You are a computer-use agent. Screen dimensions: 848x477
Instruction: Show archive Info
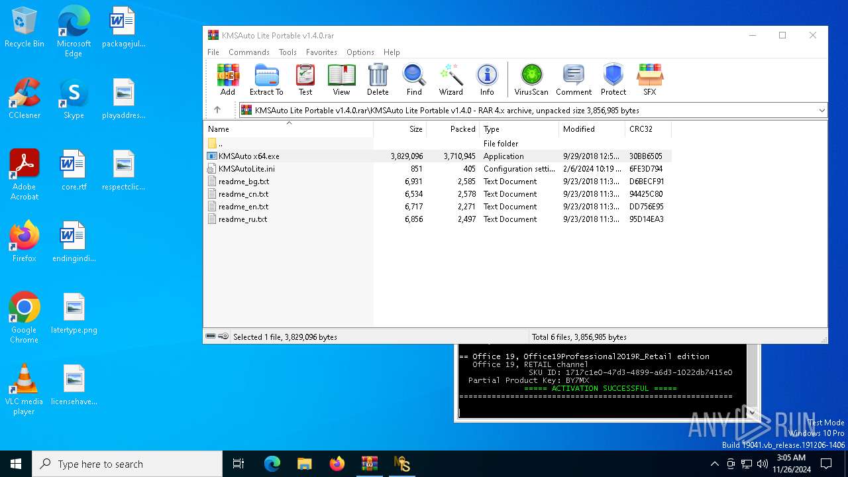tap(487, 79)
